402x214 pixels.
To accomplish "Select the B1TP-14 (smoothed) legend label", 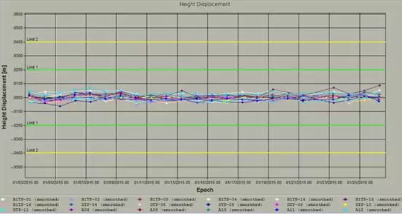I will [310, 199].
